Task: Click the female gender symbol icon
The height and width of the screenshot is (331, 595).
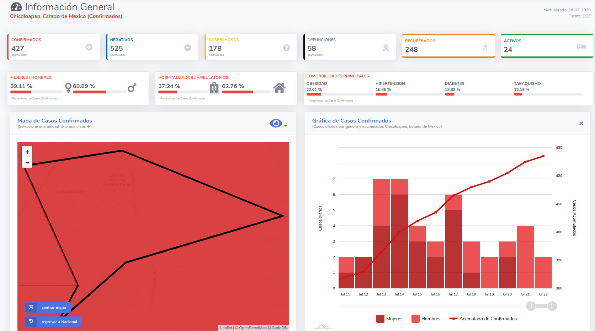Action: click(x=68, y=87)
